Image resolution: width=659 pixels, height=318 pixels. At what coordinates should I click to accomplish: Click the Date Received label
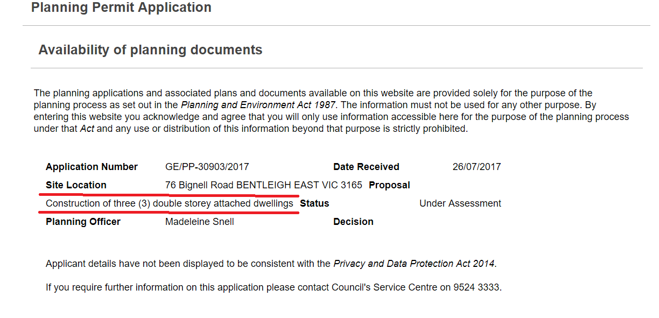(x=366, y=167)
